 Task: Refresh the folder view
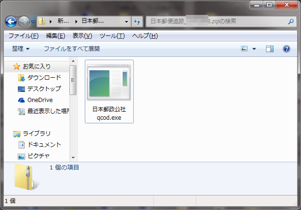click(x=137, y=22)
